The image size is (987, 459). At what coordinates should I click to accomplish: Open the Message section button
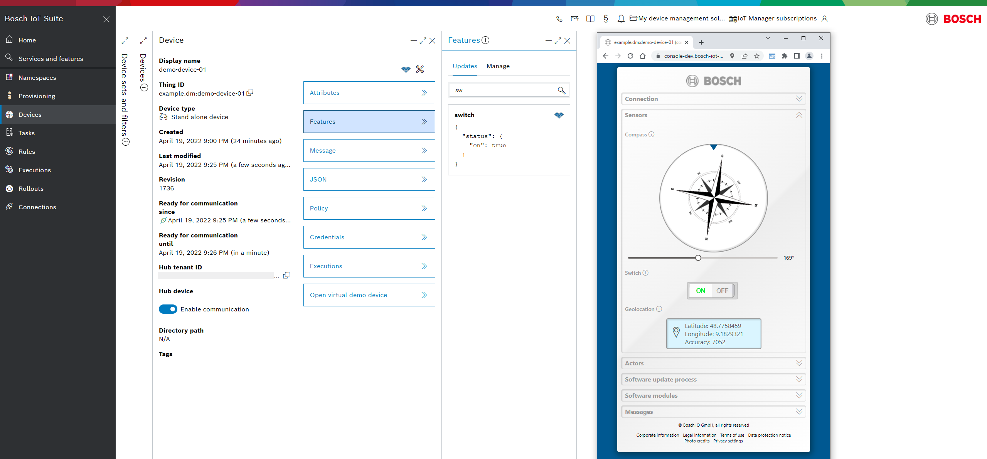pyautogui.click(x=369, y=150)
